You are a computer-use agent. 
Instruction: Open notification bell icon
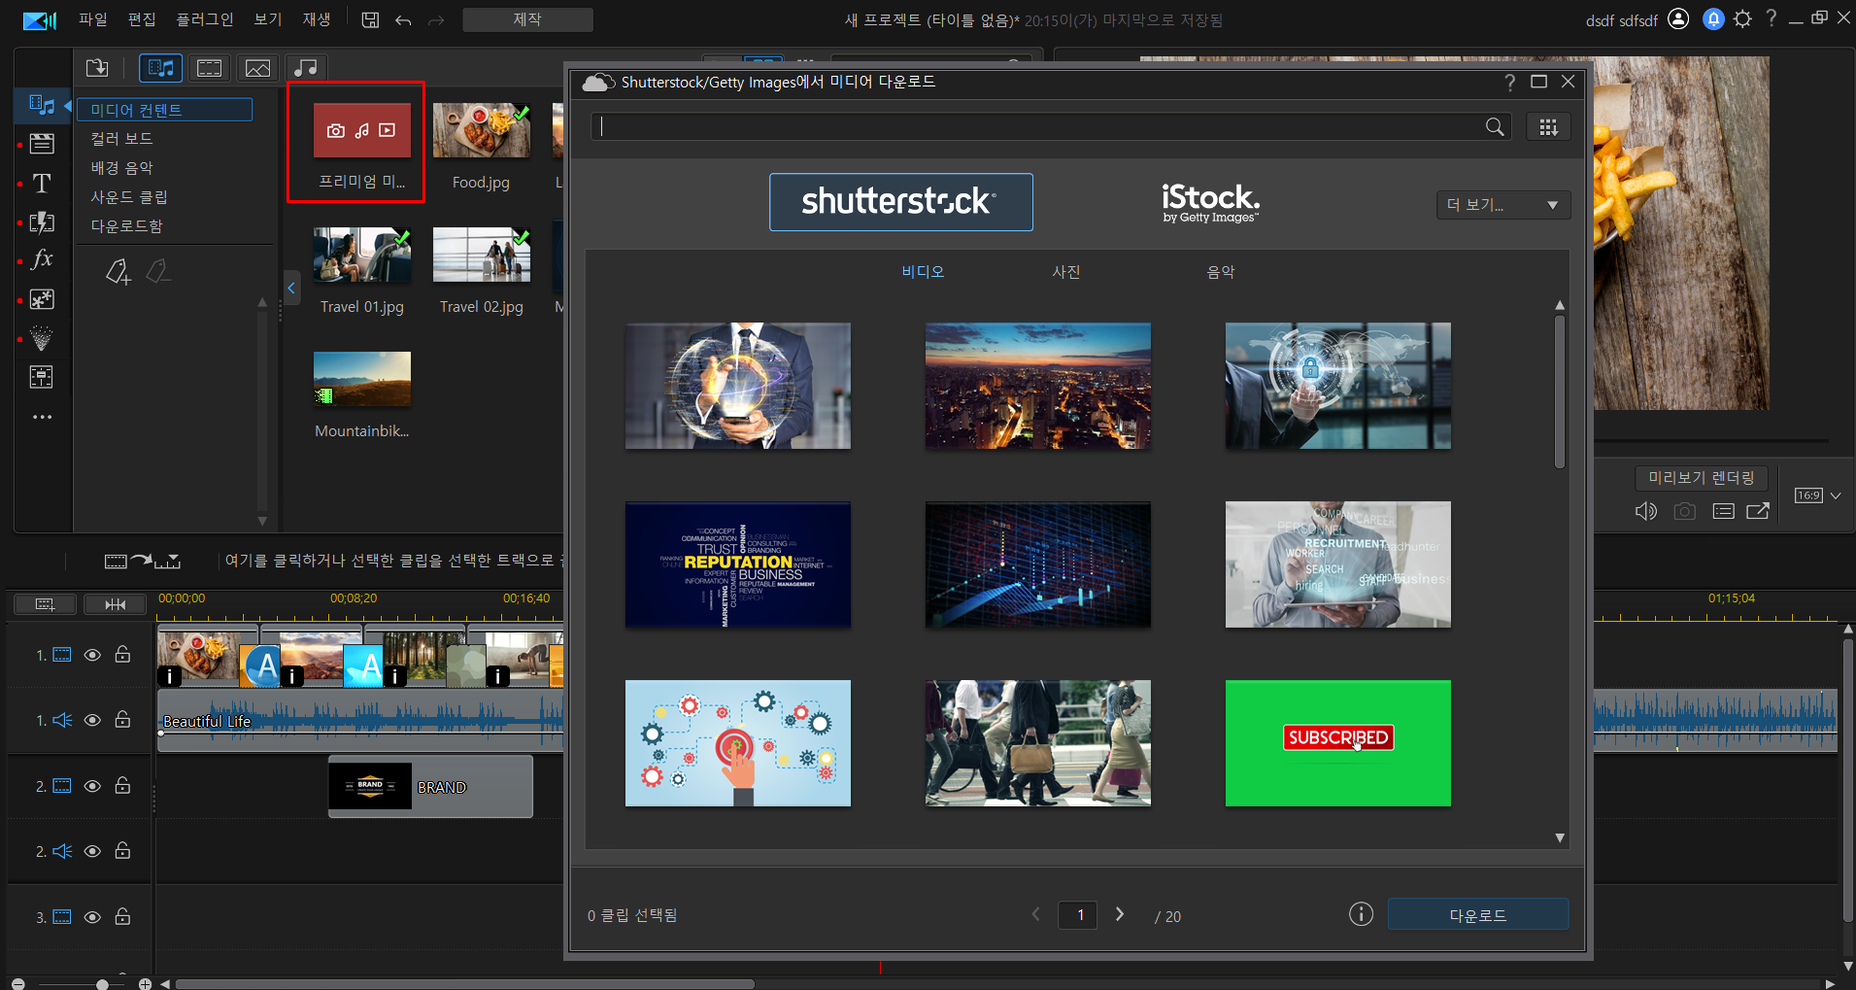(x=1713, y=19)
